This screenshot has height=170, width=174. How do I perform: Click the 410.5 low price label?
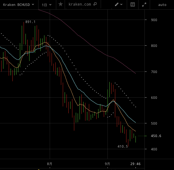123,146
